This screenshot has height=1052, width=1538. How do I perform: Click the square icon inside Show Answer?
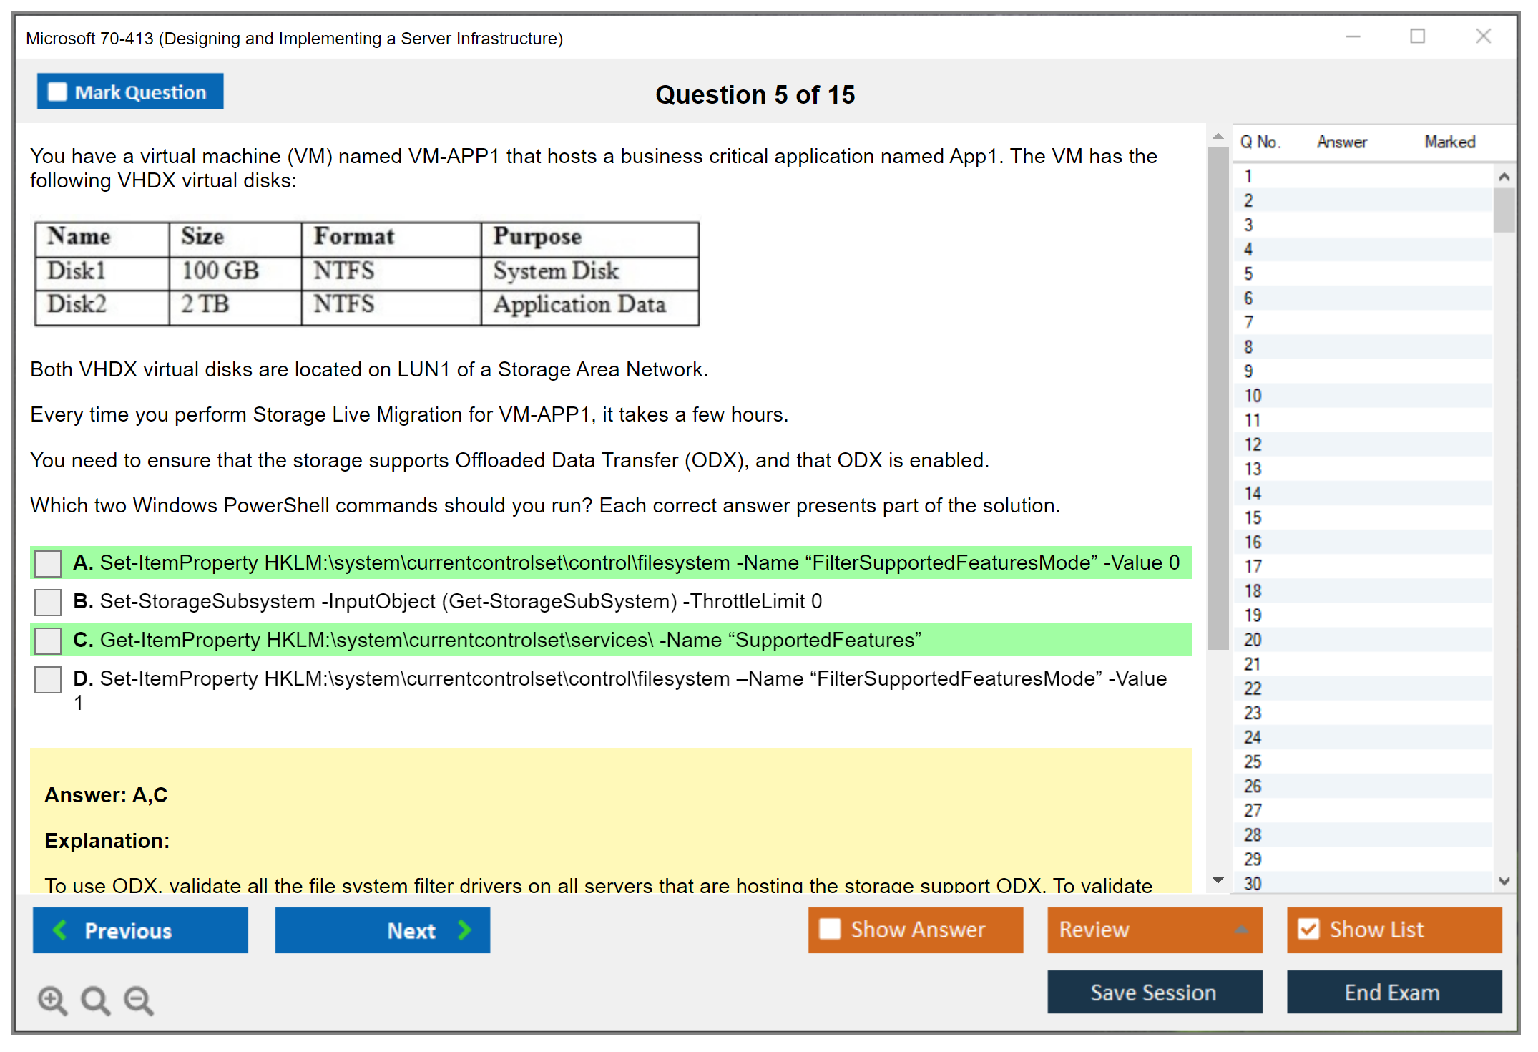[830, 928]
